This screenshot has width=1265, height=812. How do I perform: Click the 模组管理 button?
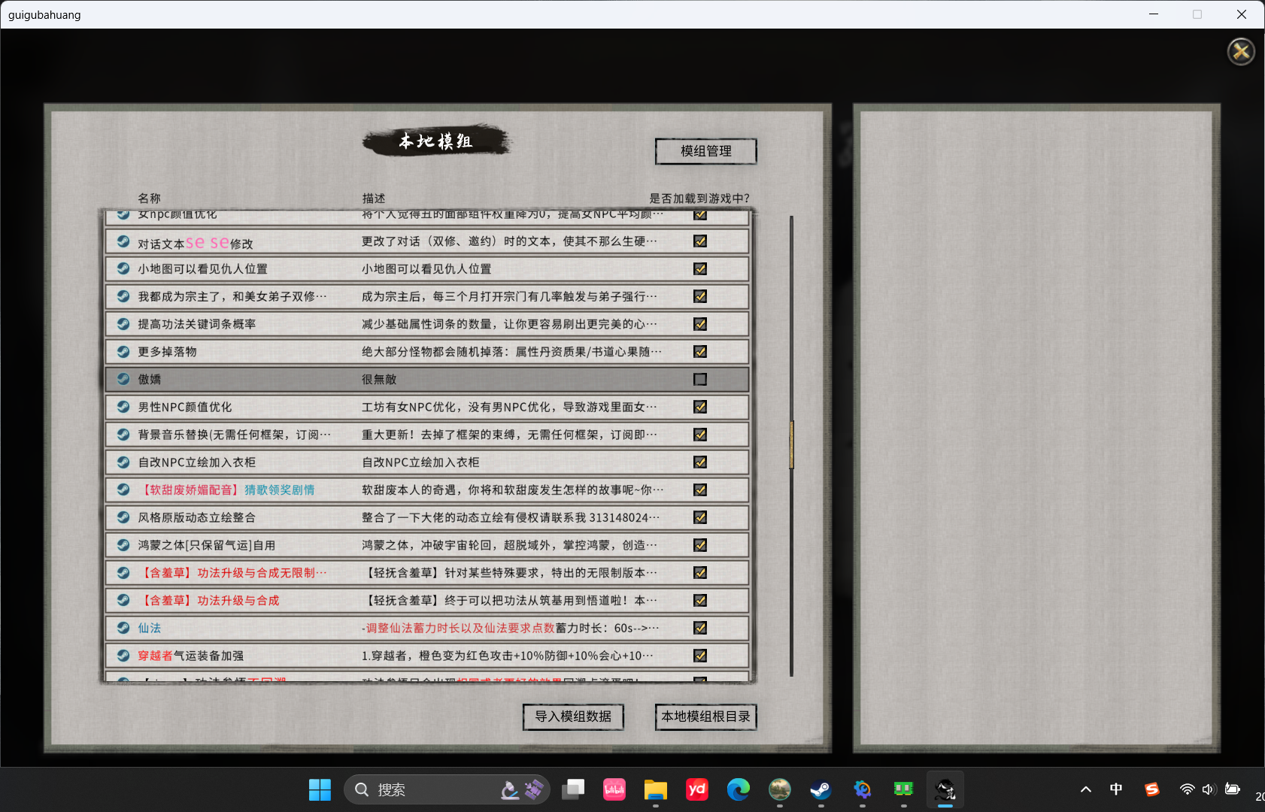click(x=705, y=151)
